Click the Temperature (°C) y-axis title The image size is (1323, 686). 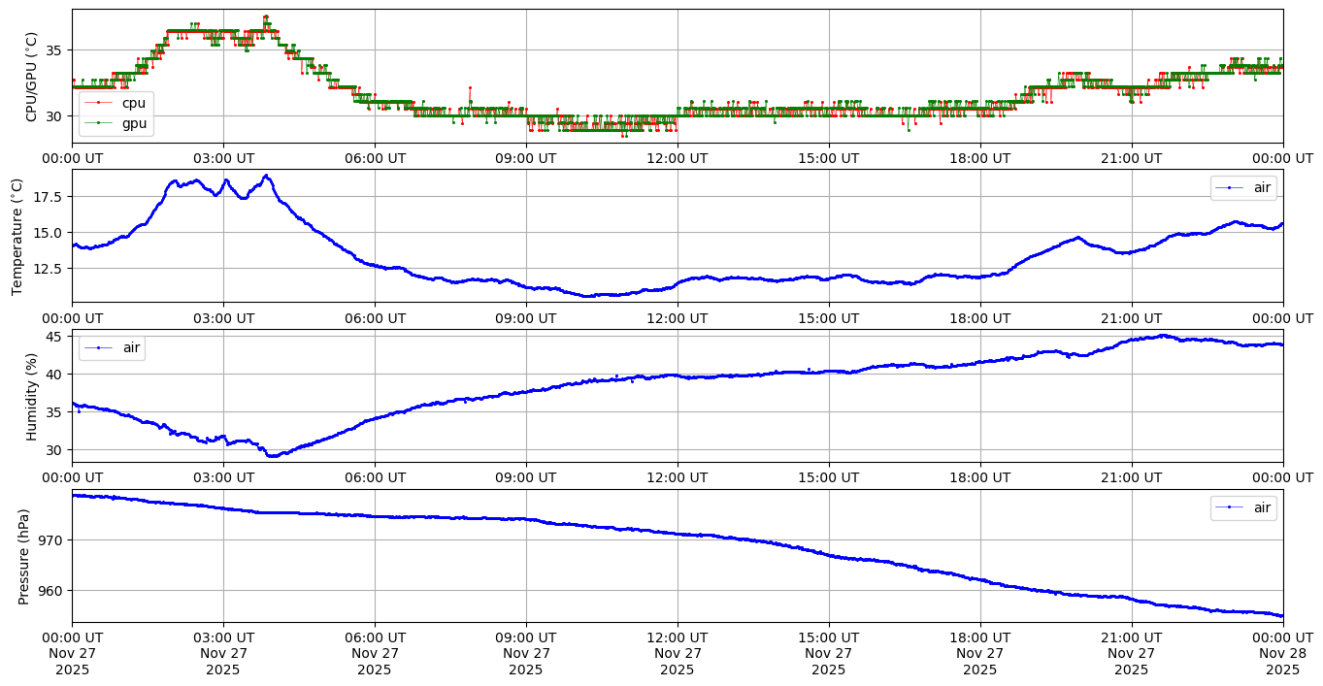tap(17, 236)
